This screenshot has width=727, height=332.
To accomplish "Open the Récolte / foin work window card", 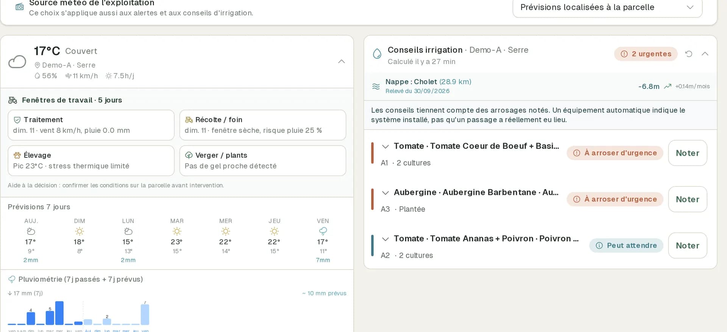I will [263, 125].
